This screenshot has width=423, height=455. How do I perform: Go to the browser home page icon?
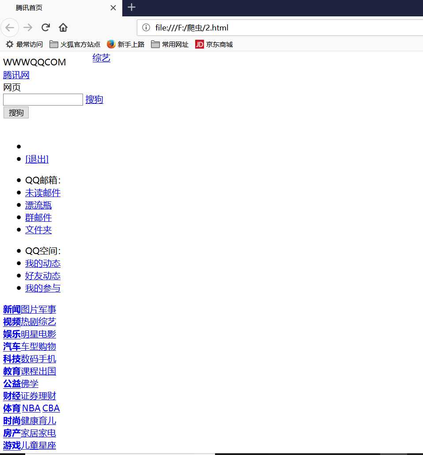point(63,27)
